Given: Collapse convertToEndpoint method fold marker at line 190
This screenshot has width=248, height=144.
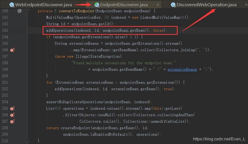Looking at the screenshot, I should click(x=27, y=11).
